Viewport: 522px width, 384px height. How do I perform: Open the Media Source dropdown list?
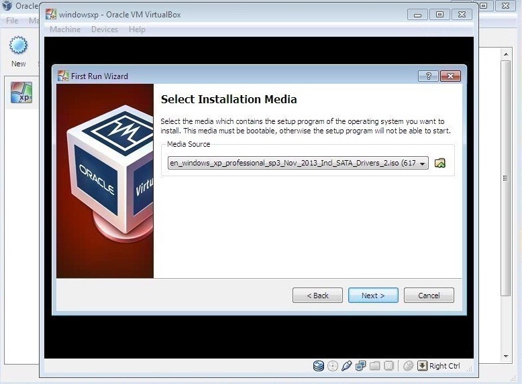(298, 163)
